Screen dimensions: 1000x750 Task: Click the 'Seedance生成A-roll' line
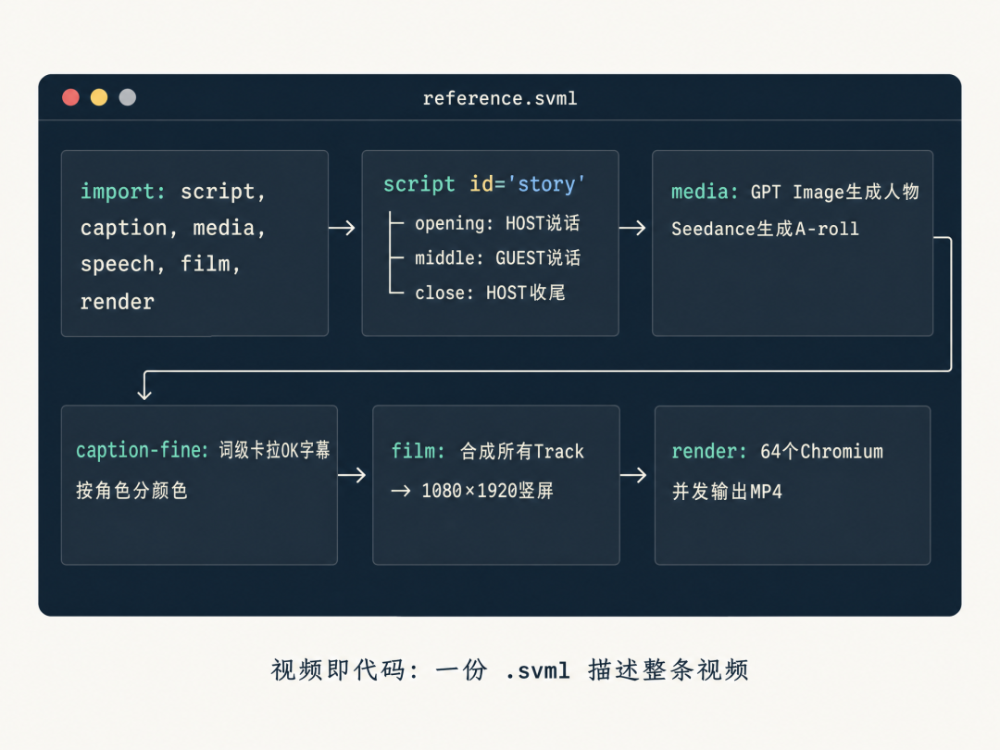click(x=765, y=229)
